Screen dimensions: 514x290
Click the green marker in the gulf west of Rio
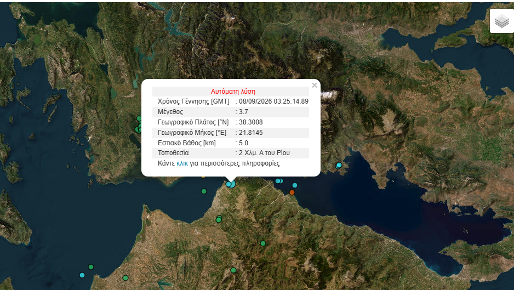coord(204,191)
